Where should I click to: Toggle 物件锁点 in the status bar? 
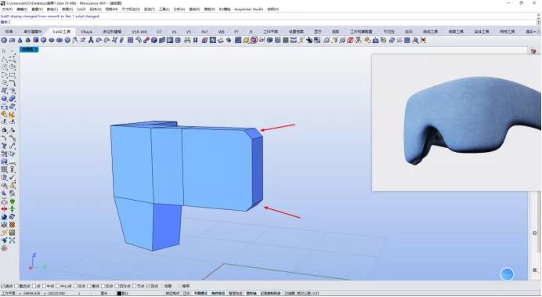(218, 293)
